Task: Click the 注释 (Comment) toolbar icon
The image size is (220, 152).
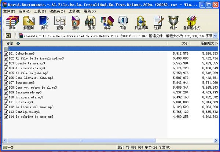Action: click(x=158, y=23)
